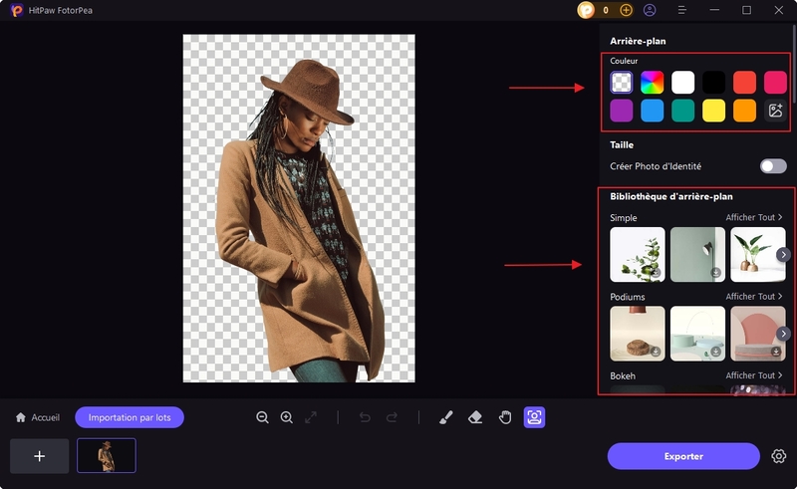This screenshot has height=489, width=797.
Task: Expand Bokeh category with Afficher Tout
Action: click(x=754, y=375)
